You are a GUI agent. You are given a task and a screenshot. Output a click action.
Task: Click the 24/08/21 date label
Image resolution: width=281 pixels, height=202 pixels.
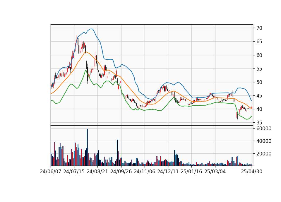pyautogui.click(x=97, y=172)
